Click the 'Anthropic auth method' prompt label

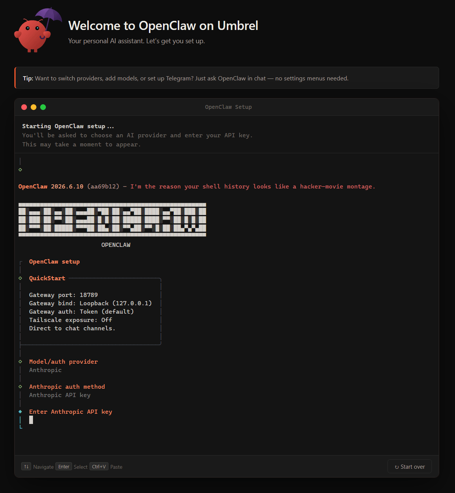(x=67, y=387)
